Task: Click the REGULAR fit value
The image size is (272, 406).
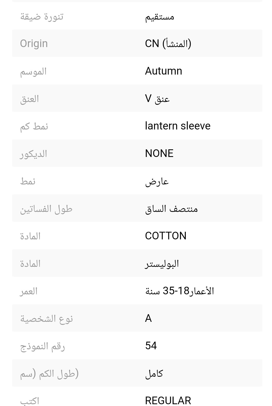Action: click(x=168, y=400)
